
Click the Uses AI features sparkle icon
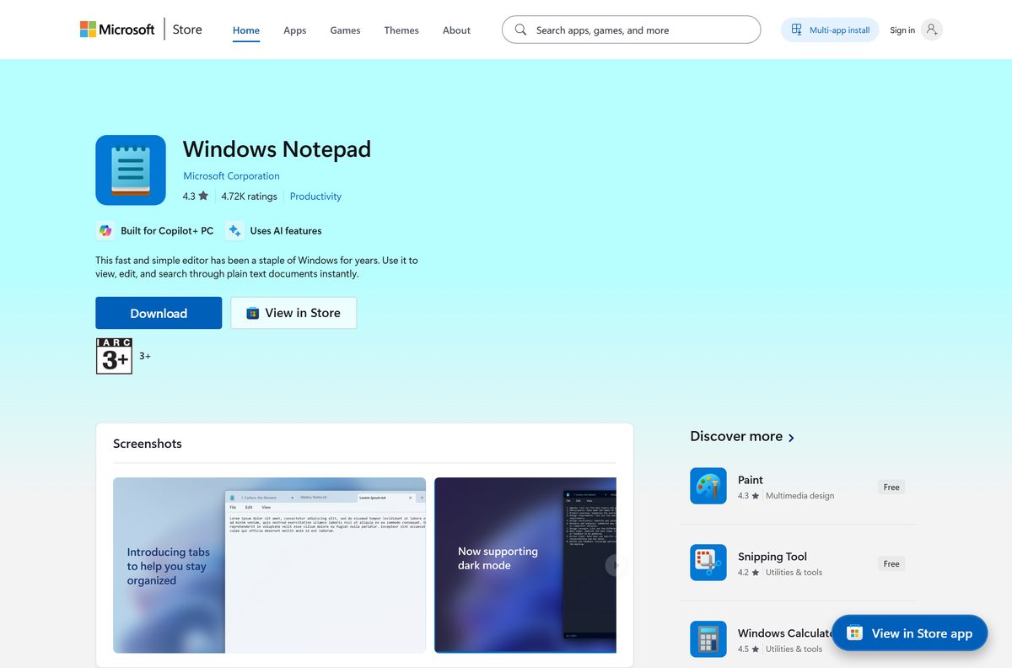tap(234, 230)
